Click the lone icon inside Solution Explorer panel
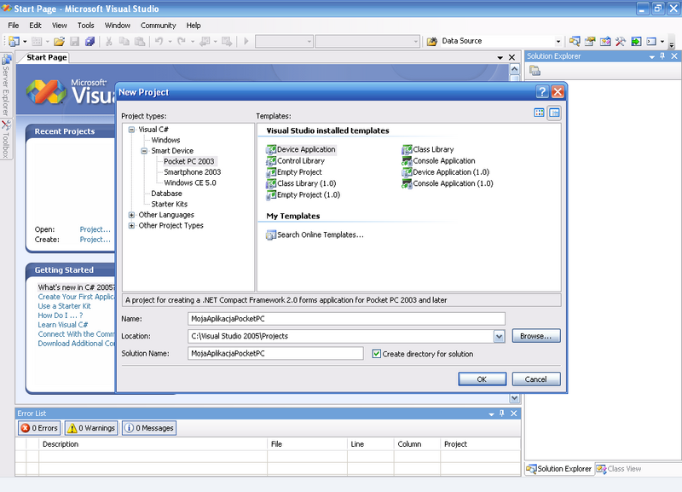Image resolution: width=682 pixels, height=492 pixels. click(x=535, y=71)
